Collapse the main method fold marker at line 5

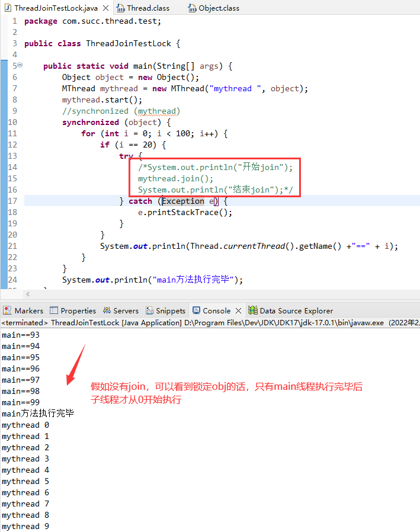[x=20, y=65]
